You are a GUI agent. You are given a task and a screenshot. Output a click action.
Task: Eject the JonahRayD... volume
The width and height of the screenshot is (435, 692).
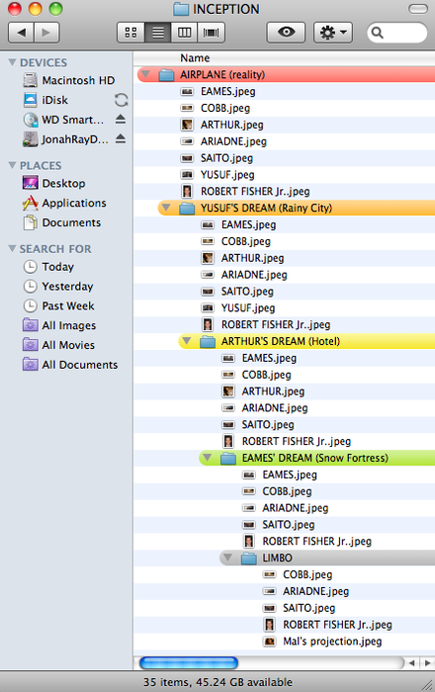point(121,139)
